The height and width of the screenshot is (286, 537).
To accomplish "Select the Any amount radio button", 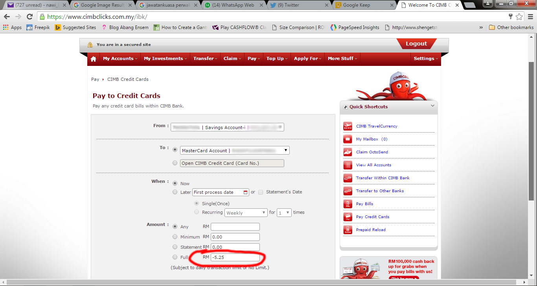I will tap(175, 226).
